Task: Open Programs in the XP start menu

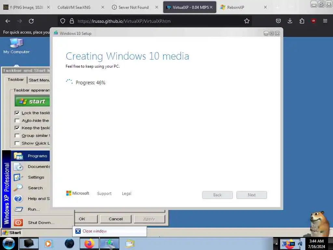Action: tap(30, 156)
